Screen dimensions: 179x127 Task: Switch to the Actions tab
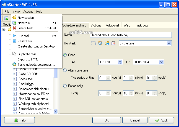[96, 25]
